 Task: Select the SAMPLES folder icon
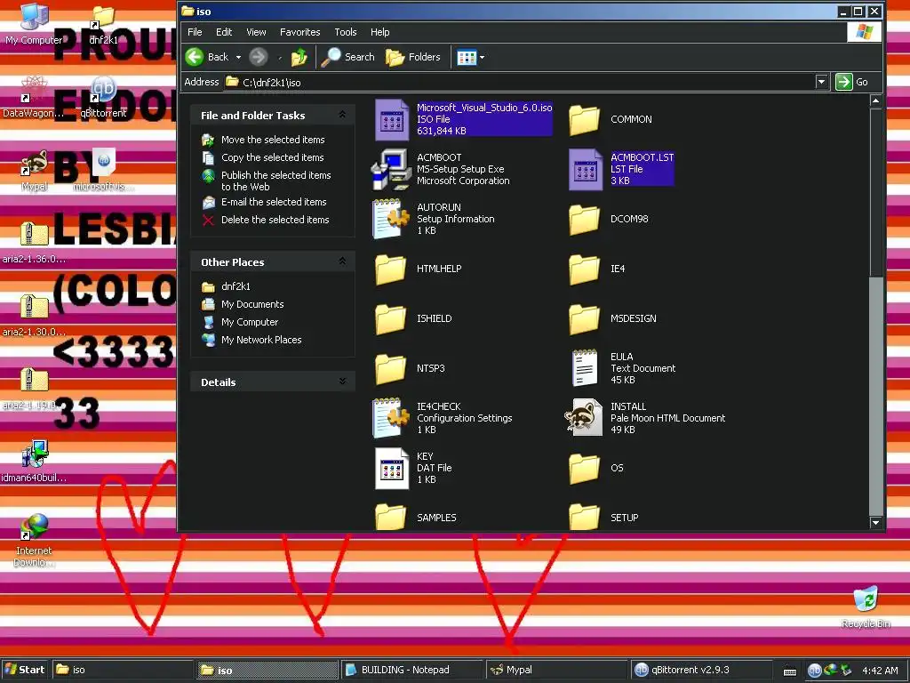[x=391, y=517]
